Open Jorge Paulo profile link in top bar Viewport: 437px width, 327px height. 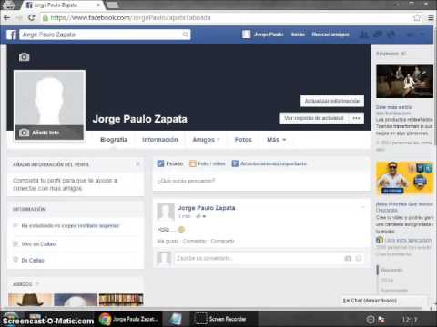pyautogui.click(x=263, y=35)
